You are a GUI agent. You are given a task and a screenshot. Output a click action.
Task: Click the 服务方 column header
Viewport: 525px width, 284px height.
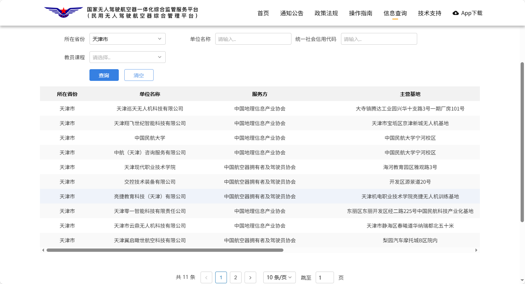click(260, 94)
